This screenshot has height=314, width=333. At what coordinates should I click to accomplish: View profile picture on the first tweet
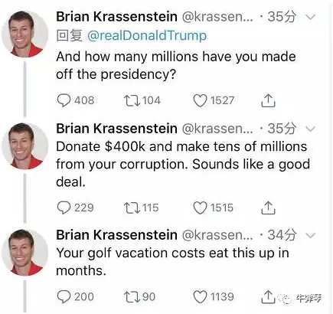point(24,34)
